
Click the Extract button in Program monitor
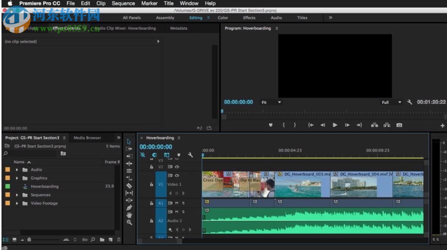point(387,125)
